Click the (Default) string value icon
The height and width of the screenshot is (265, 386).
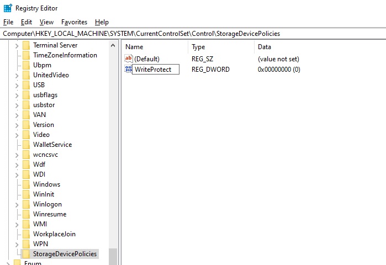(x=129, y=59)
